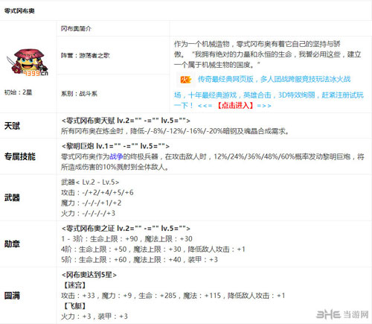Select the text 所造成伤害的10%溅射到全体敌人

[115, 167]
